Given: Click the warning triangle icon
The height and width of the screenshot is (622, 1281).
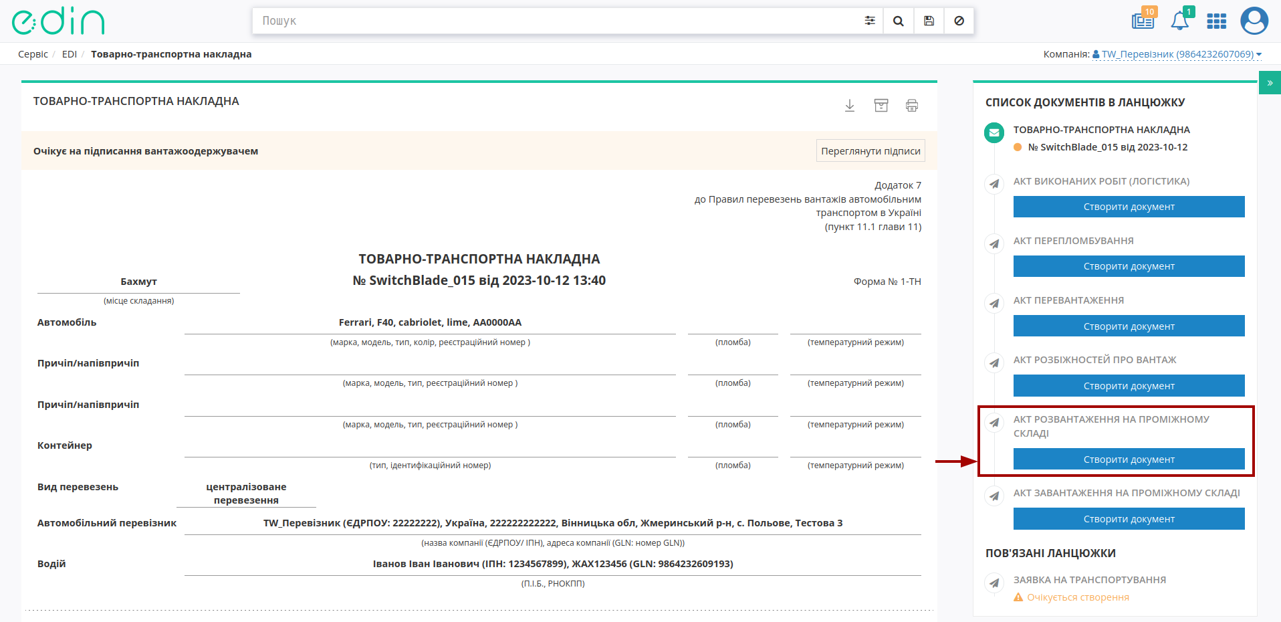Looking at the screenshot, I should click(1018, 597).
